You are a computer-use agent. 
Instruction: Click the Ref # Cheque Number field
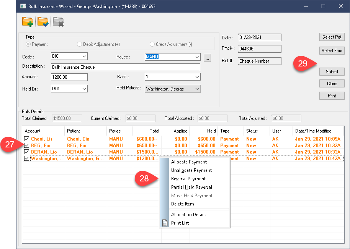(x=260, y=61)
